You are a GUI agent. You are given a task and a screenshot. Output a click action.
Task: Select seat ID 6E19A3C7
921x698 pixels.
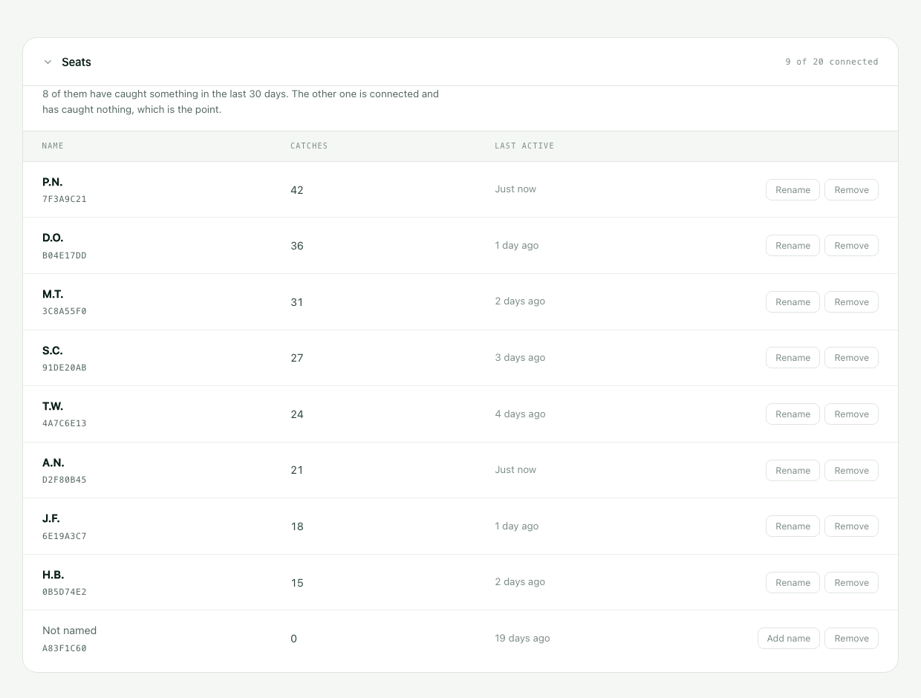(65, 536)
